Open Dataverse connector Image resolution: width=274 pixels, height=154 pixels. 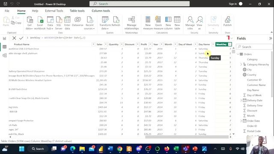77,22
